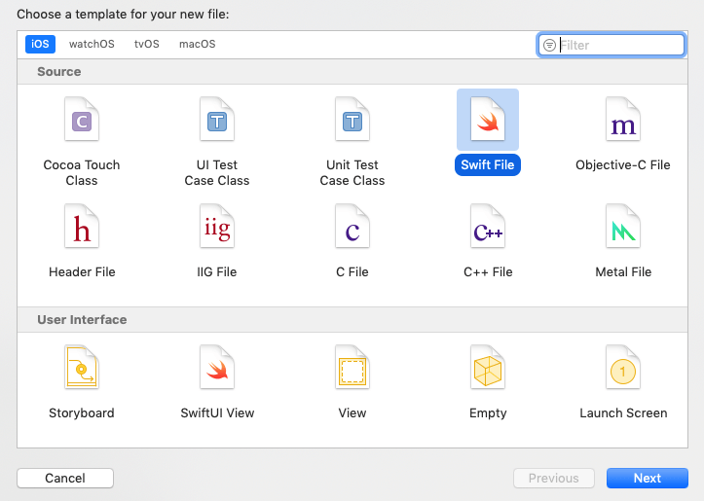
Task: Switch to the watchOS platform tab
Action: pyautogui.click(x=92, y=45)
